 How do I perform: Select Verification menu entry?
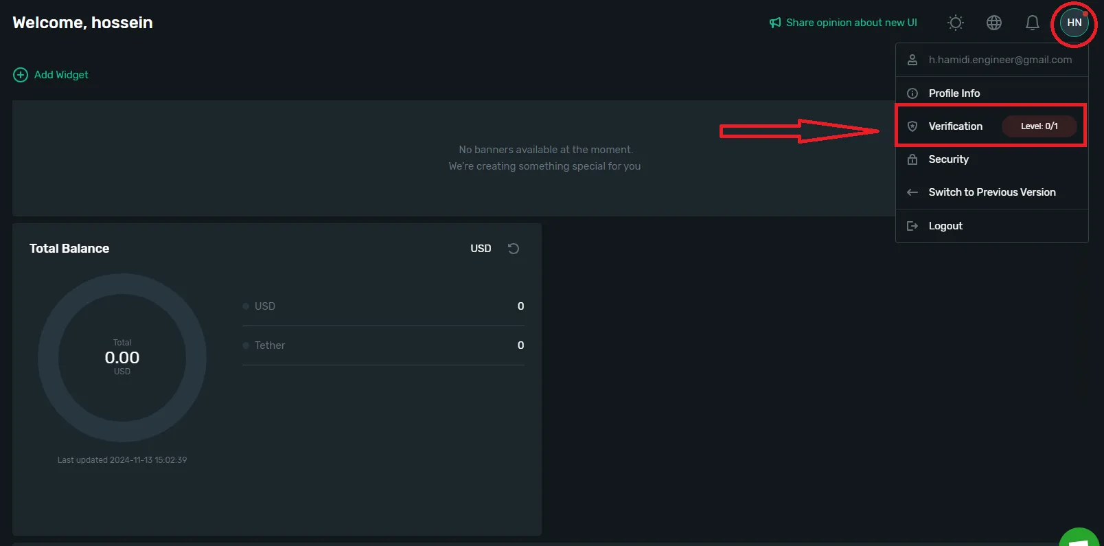(x=955, y=126)
